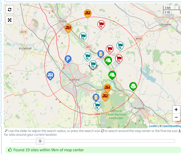
Task: Click the teal flag marker above A34 label
Action: [x=97, y=105]
